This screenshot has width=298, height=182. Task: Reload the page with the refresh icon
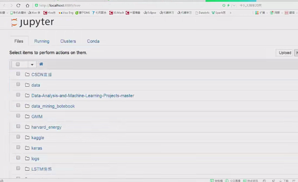19,5
